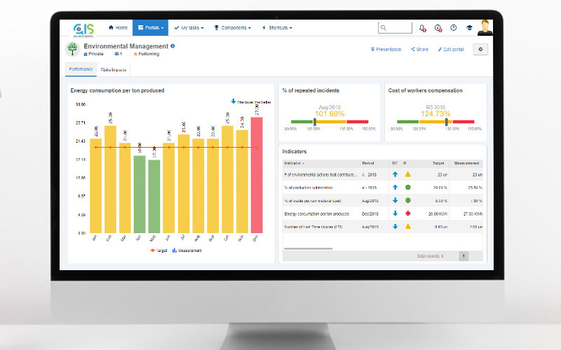Expand the Portals dropdown menu

151,28
